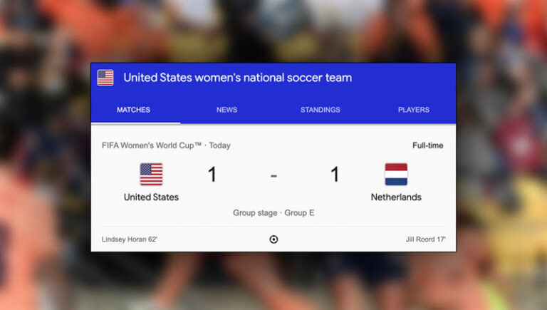The image size is (547, 310).
Task: Go to the Players tab
Action: (413, 110)
